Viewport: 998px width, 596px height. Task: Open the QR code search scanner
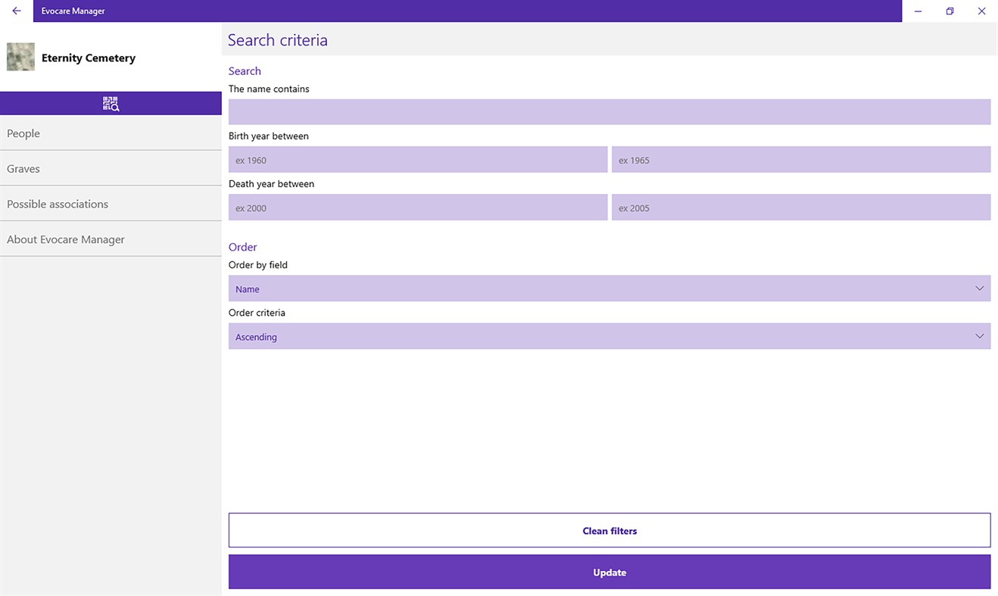click(x=111, y=103)
